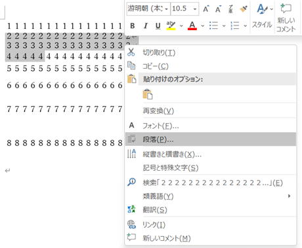Viewport: 302px width, 248px height.
Task: Apply red font color
Action: click(192, 26)
